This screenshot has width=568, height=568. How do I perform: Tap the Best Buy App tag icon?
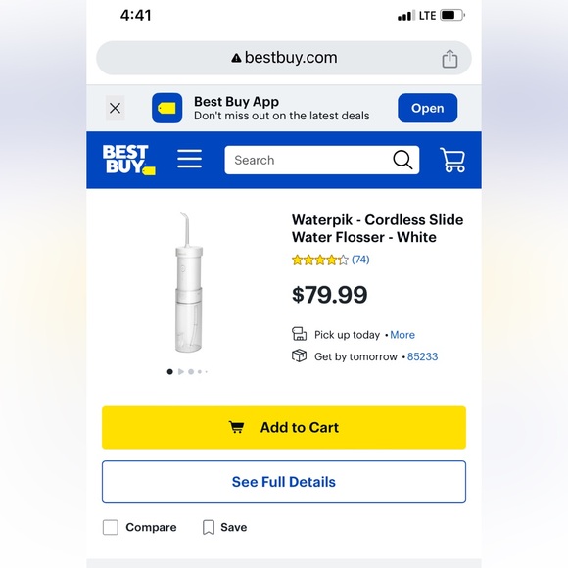(167, 108)
